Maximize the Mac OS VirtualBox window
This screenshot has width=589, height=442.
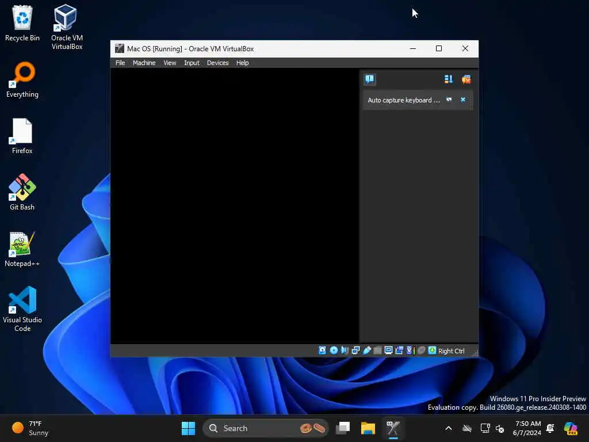(x=439, y=48)
